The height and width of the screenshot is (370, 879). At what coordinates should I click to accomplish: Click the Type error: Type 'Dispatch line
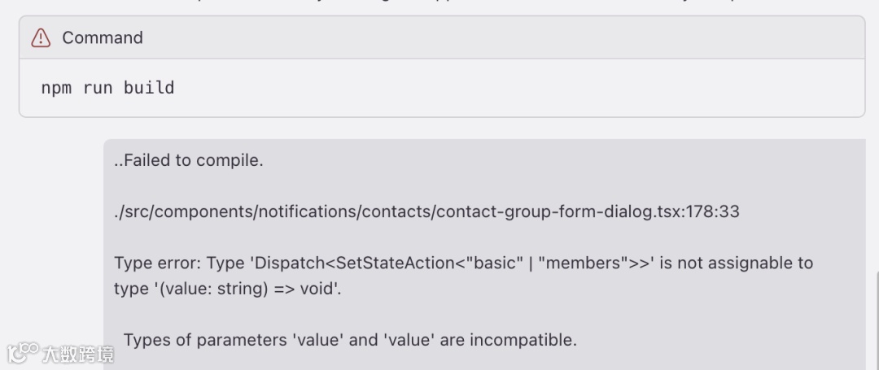464,263
